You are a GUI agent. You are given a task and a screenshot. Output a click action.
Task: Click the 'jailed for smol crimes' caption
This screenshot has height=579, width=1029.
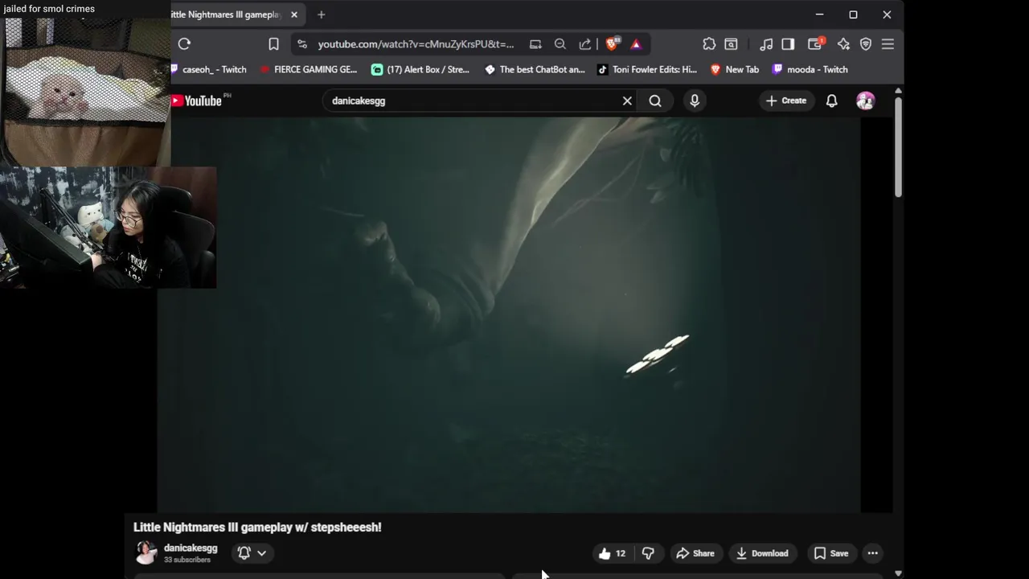tap(49, 9)
